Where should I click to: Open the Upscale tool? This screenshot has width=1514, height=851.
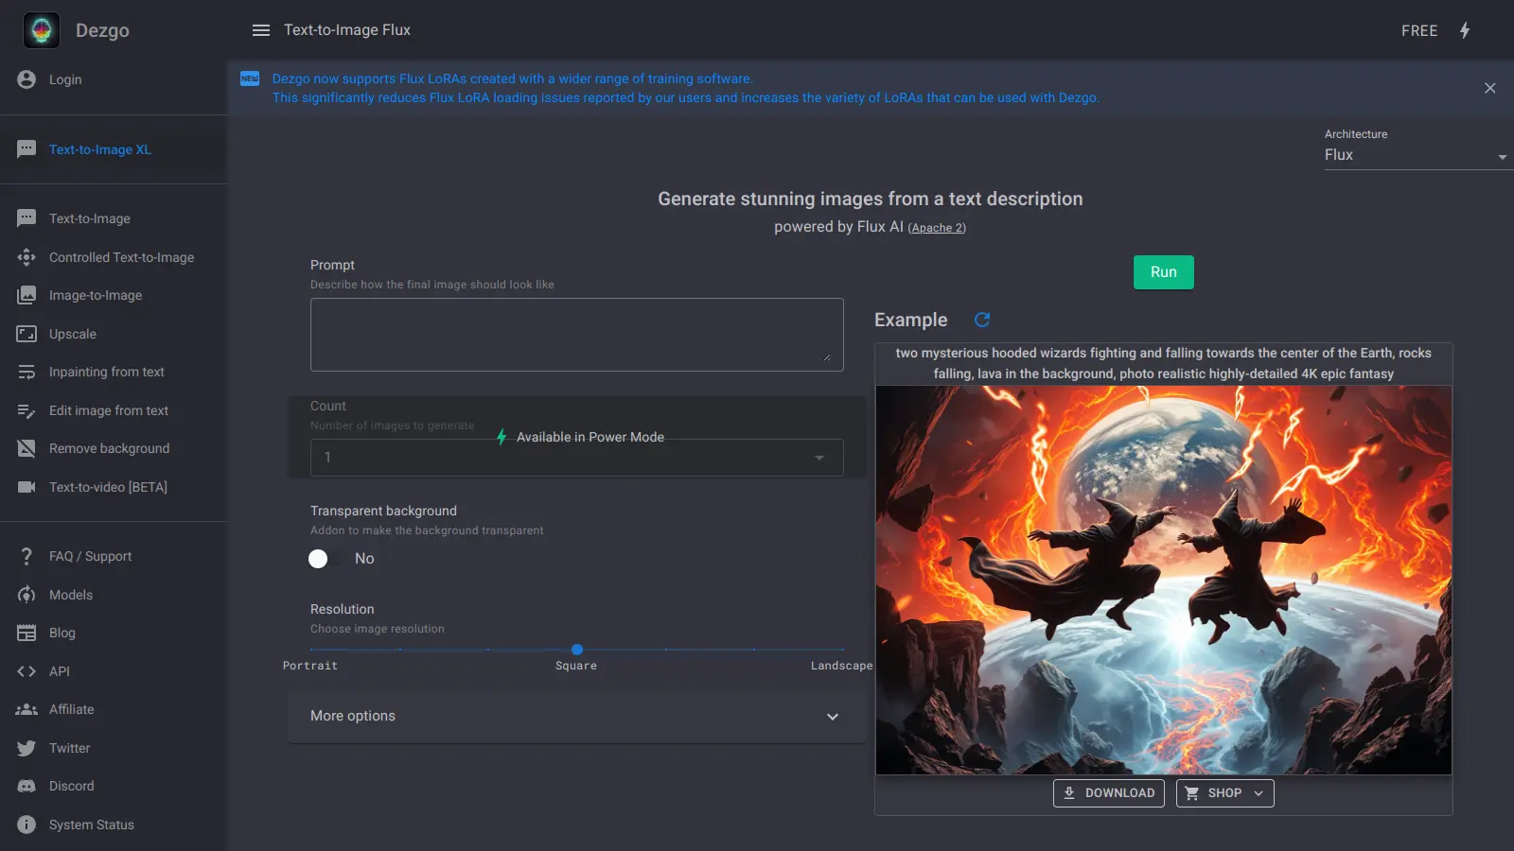point(71,334)
